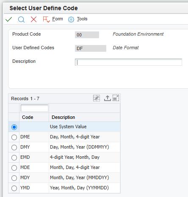Click the 'Foundation Environment' text
Screen dimensions: 188x197
138,34
